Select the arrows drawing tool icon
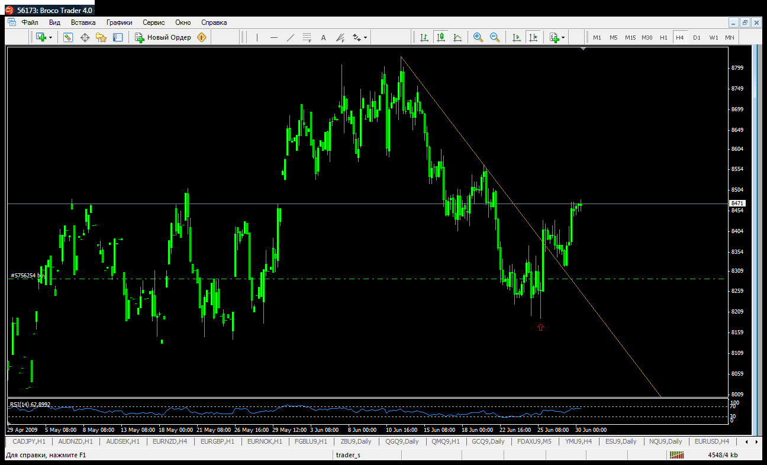 (x=356, y=37)
